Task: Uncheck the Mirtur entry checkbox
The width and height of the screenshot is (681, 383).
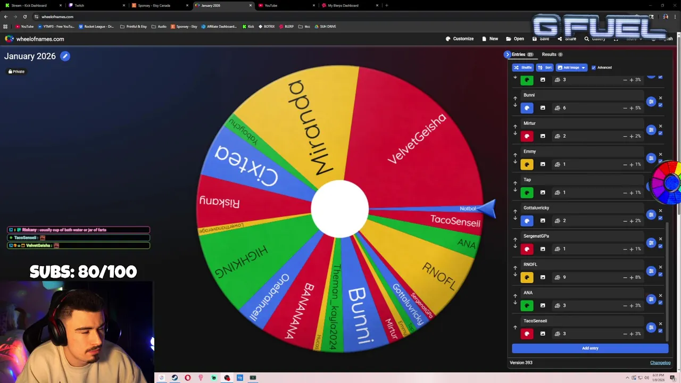Action: click(660, 133)
